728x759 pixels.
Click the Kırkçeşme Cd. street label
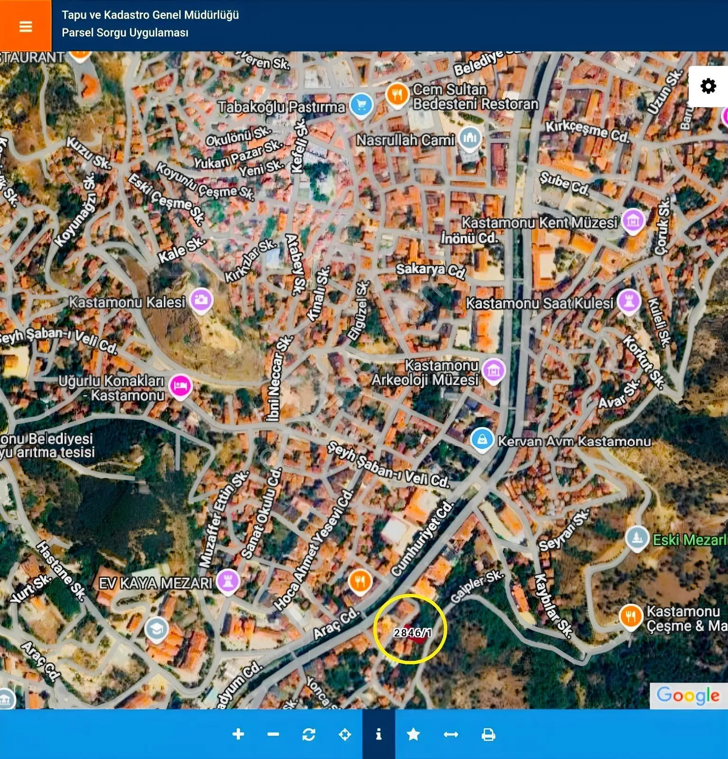587,131
